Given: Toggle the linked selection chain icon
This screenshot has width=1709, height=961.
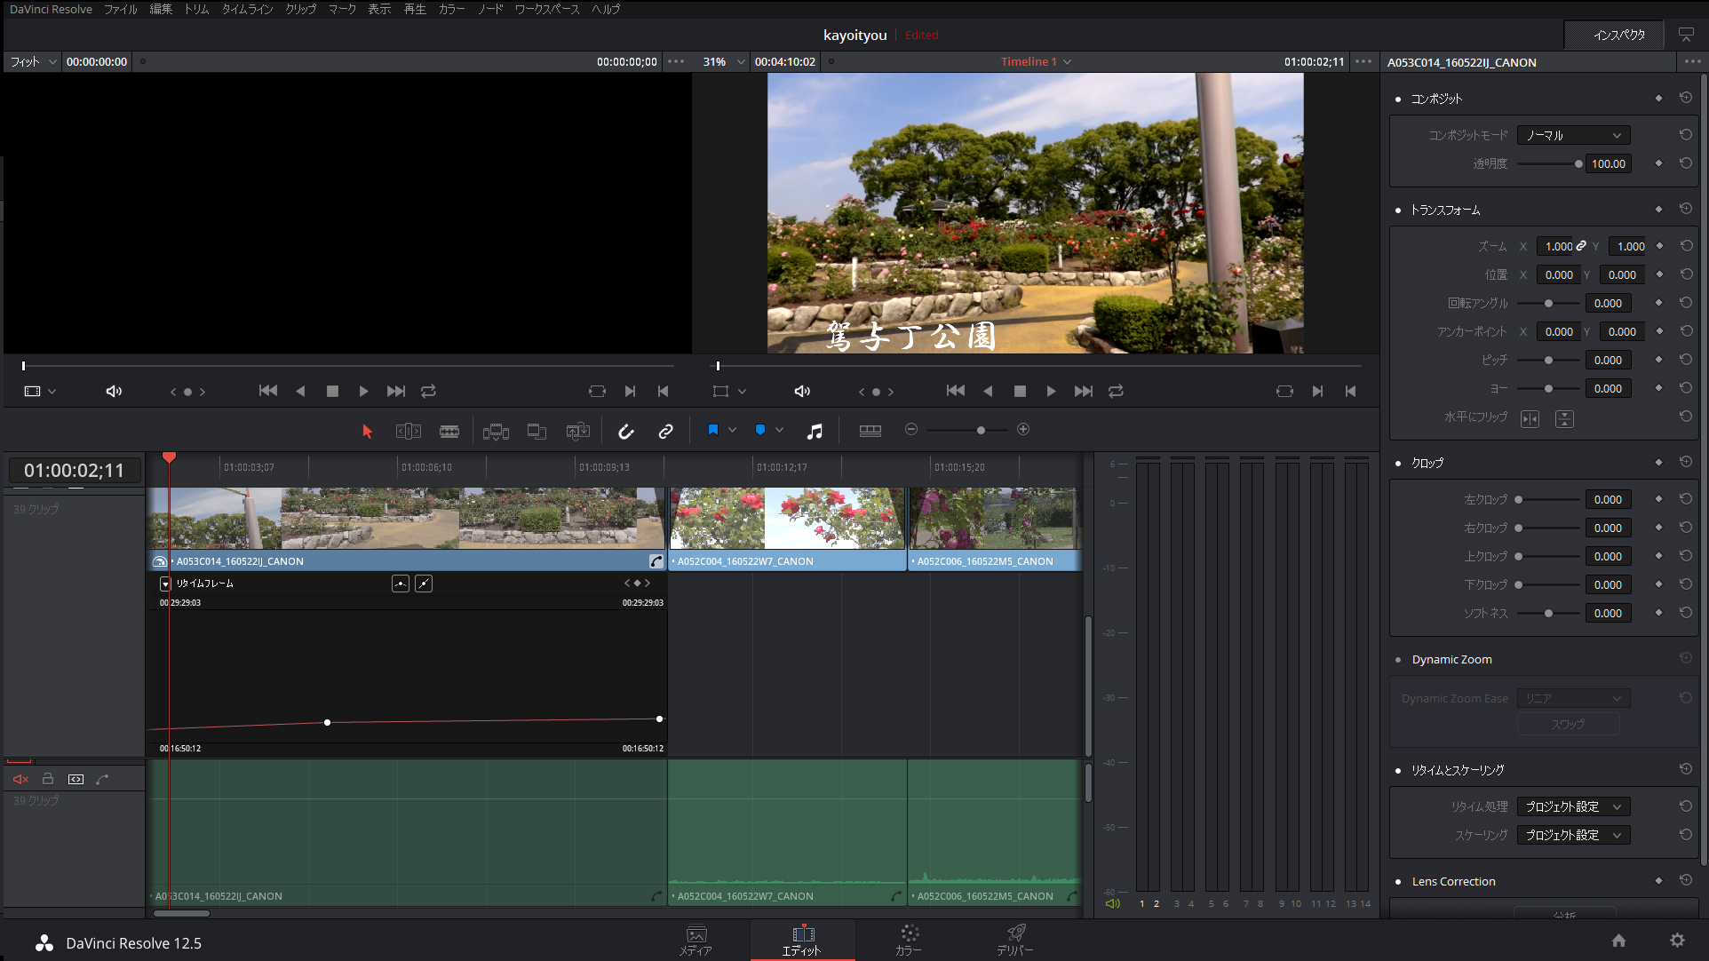Looking at the screenshot, I should (665, 431).
